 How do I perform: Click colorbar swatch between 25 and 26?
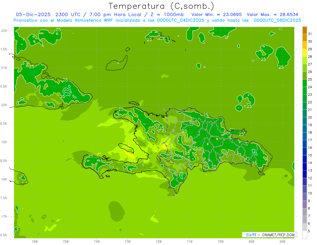tap(305, 76)
